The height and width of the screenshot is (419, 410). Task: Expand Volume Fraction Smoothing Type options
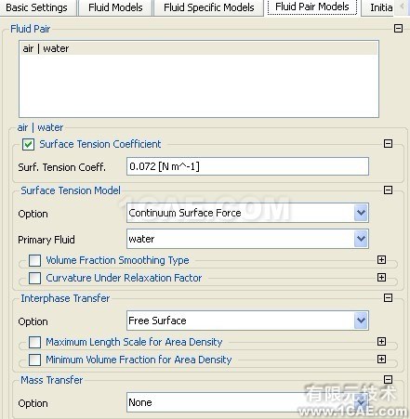pos(381,259)
